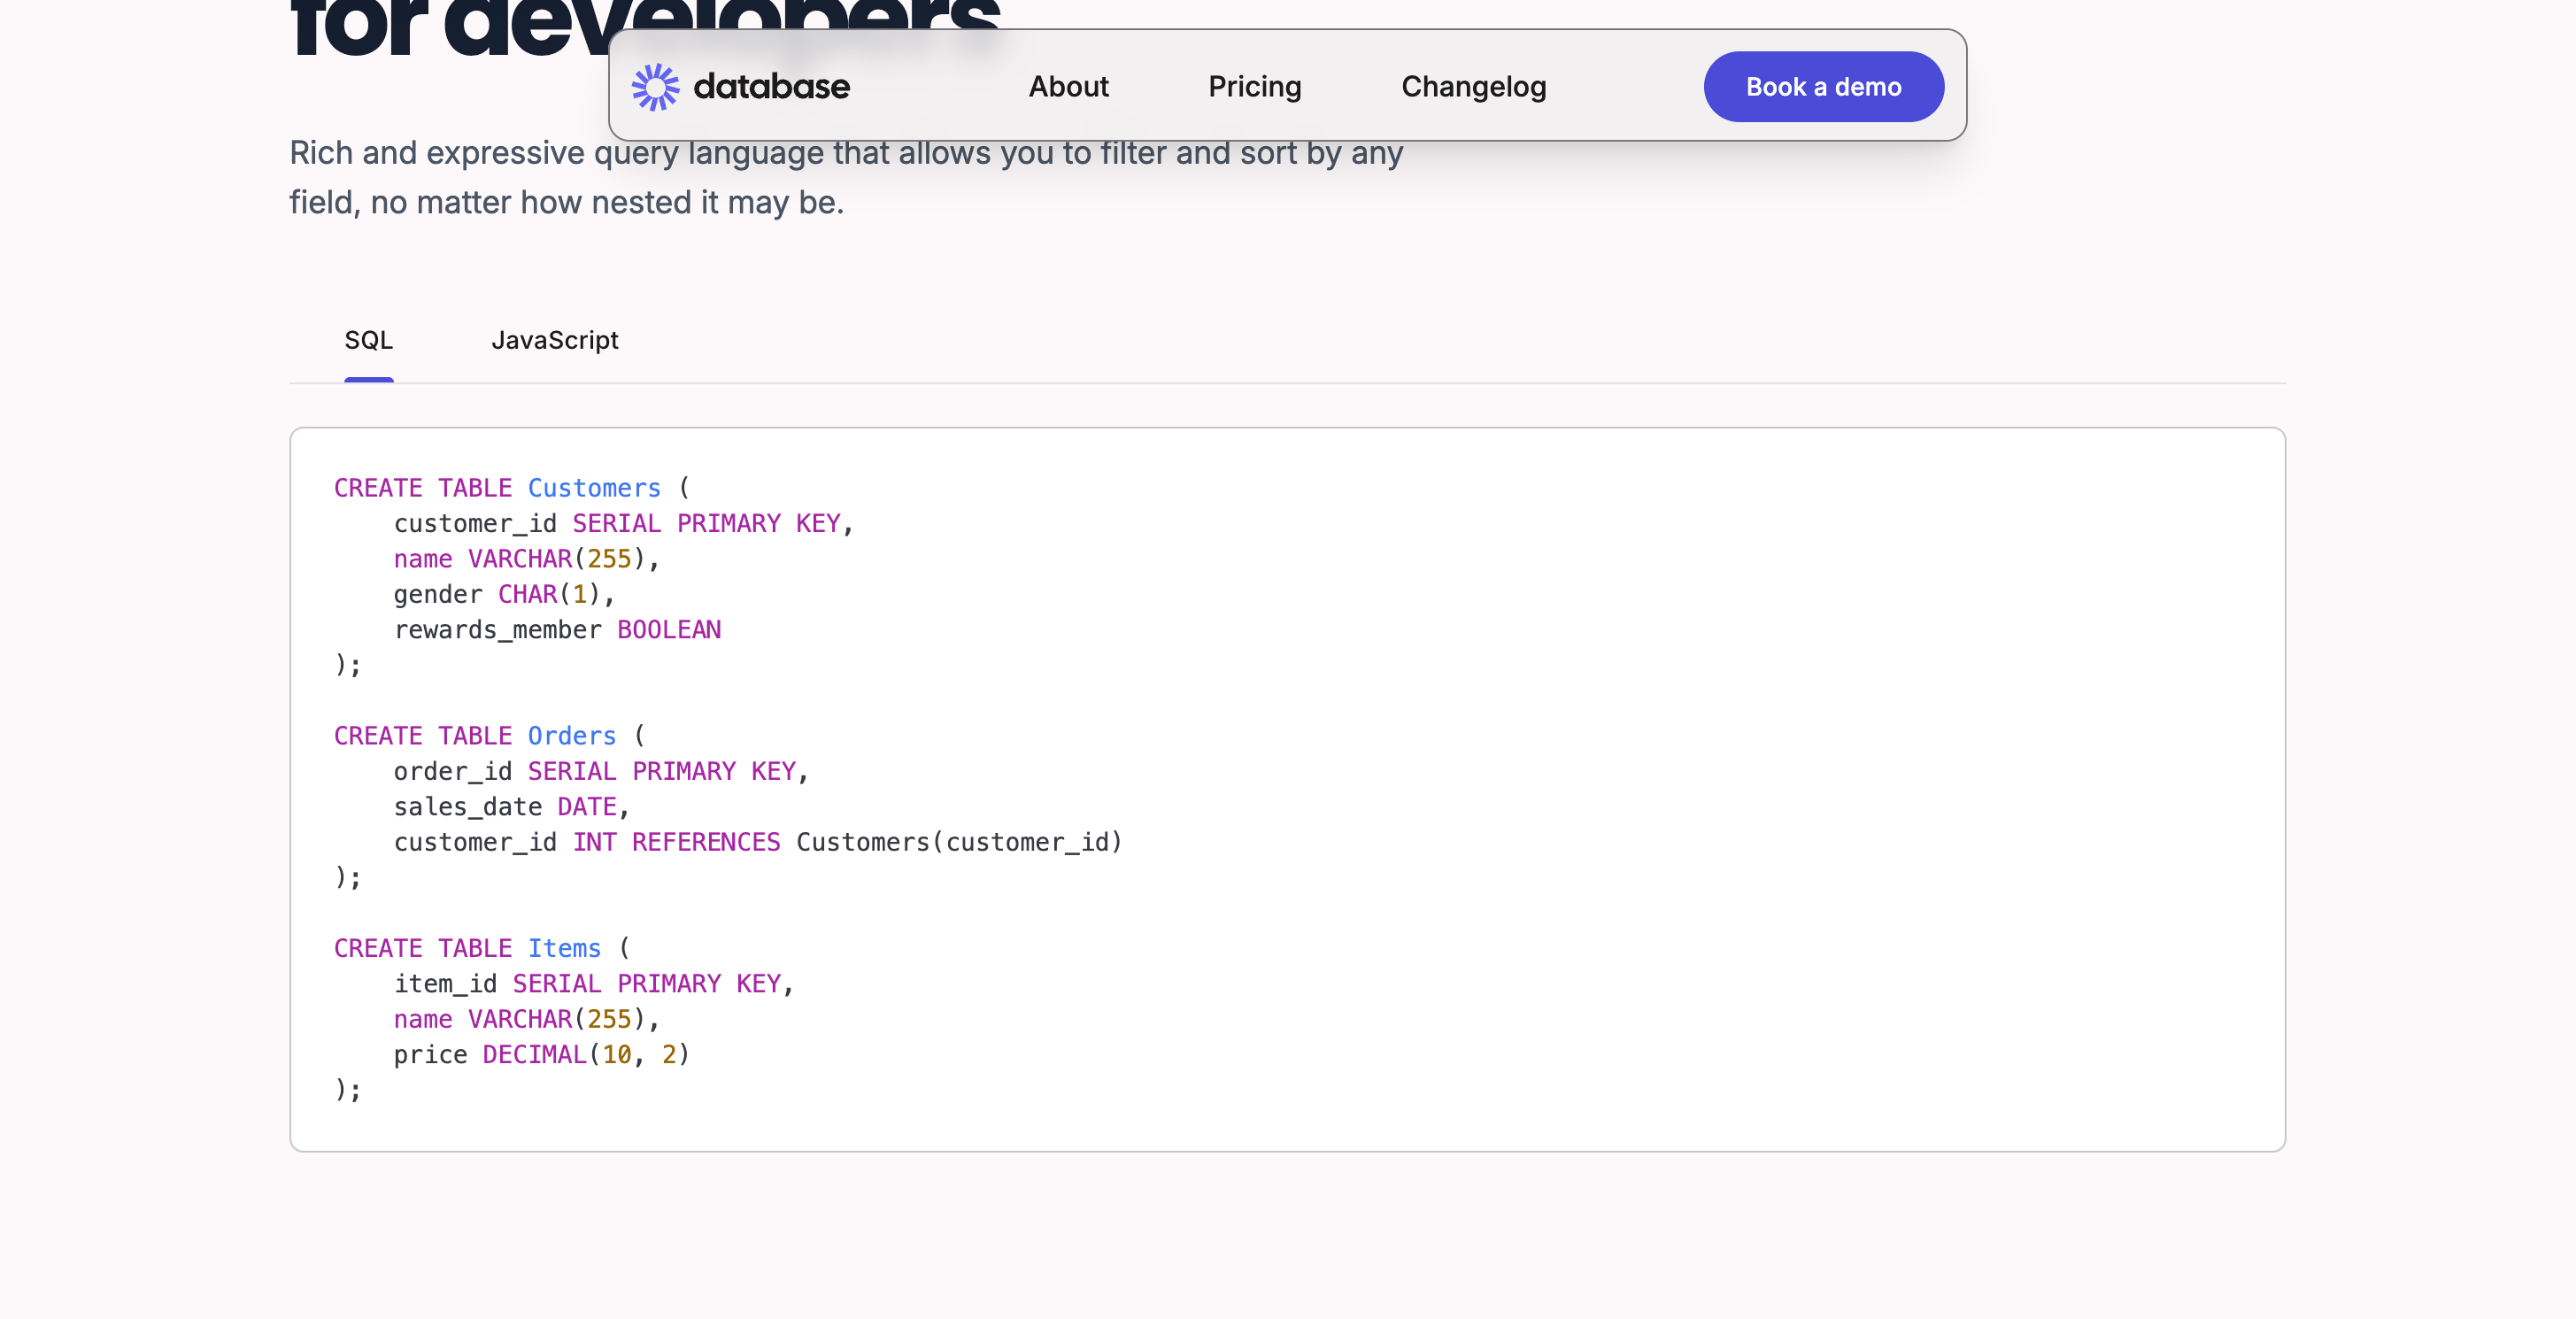This screenshot has width=2576, height=1319.
Task: Click the Items table name in code
Action: coord(564,948)
